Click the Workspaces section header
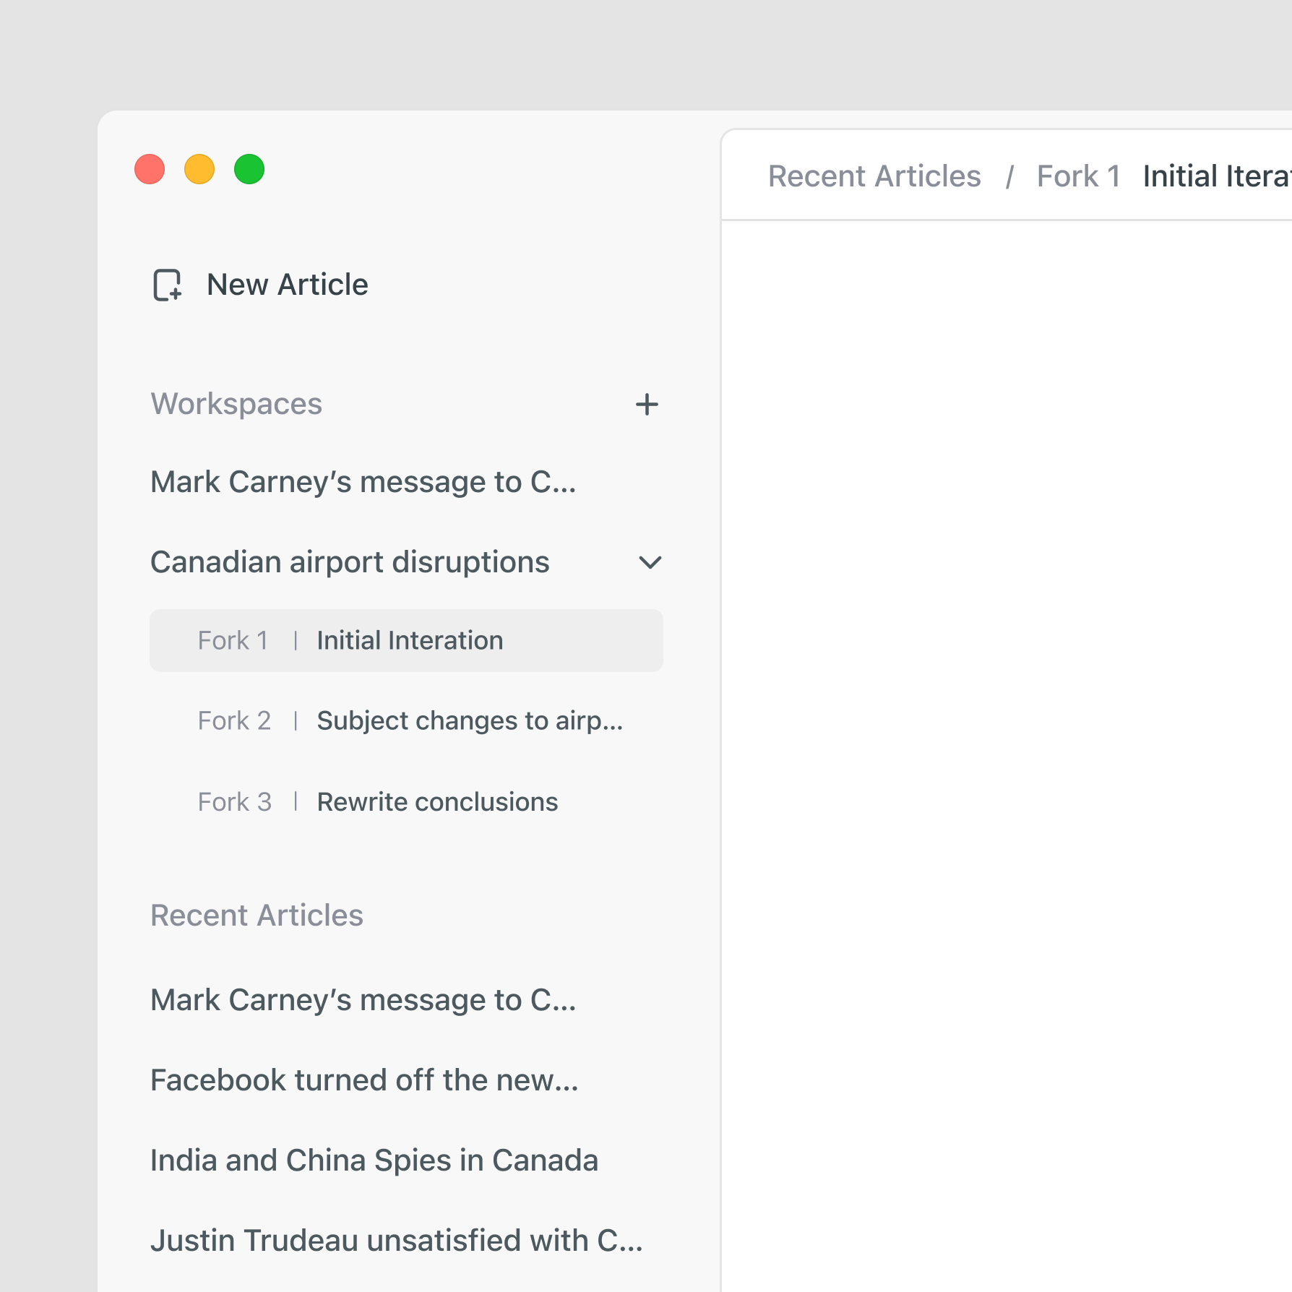1292x1292 pixels. (236, 404)
